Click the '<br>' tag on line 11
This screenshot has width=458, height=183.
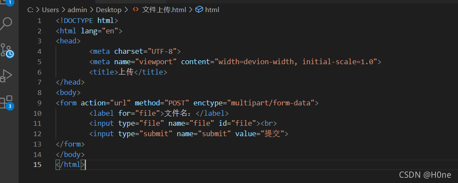tap(268, 124)
